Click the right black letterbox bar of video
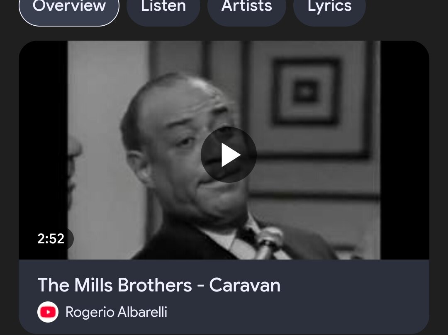 click(405, 150)
